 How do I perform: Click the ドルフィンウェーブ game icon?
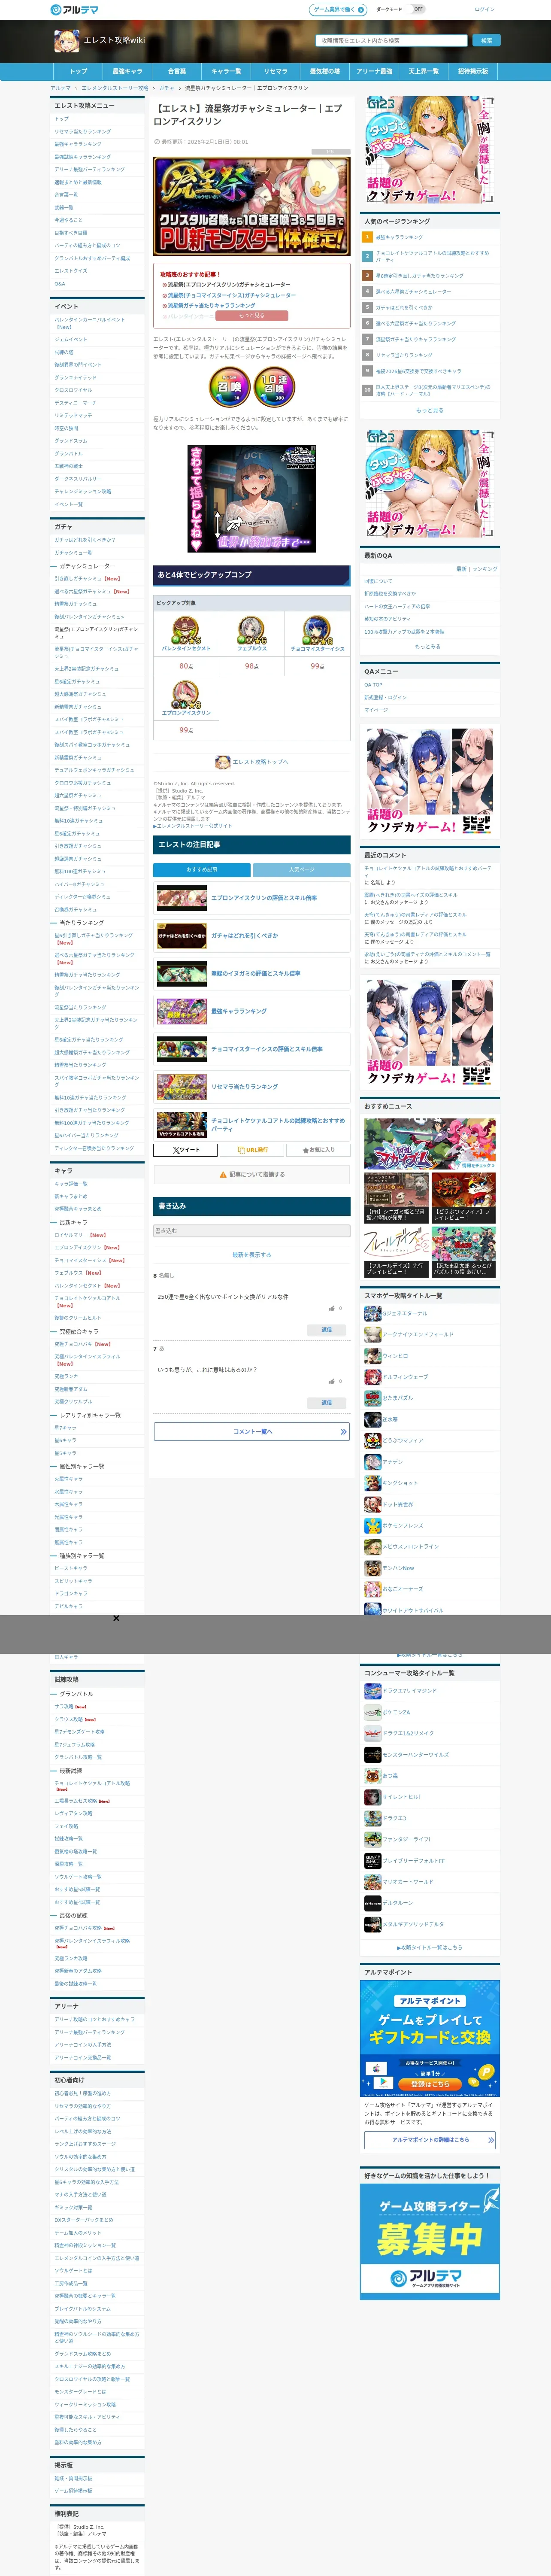[x=372, y=1377]
